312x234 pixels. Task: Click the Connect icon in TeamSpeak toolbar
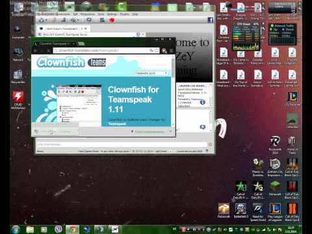(x=41, y=20)
